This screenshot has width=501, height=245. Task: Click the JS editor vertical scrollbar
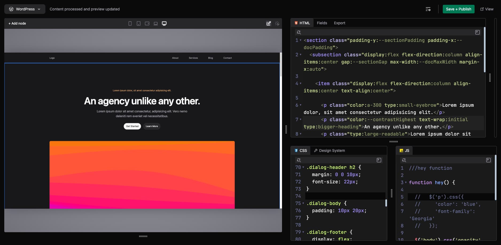click(496, 177)
